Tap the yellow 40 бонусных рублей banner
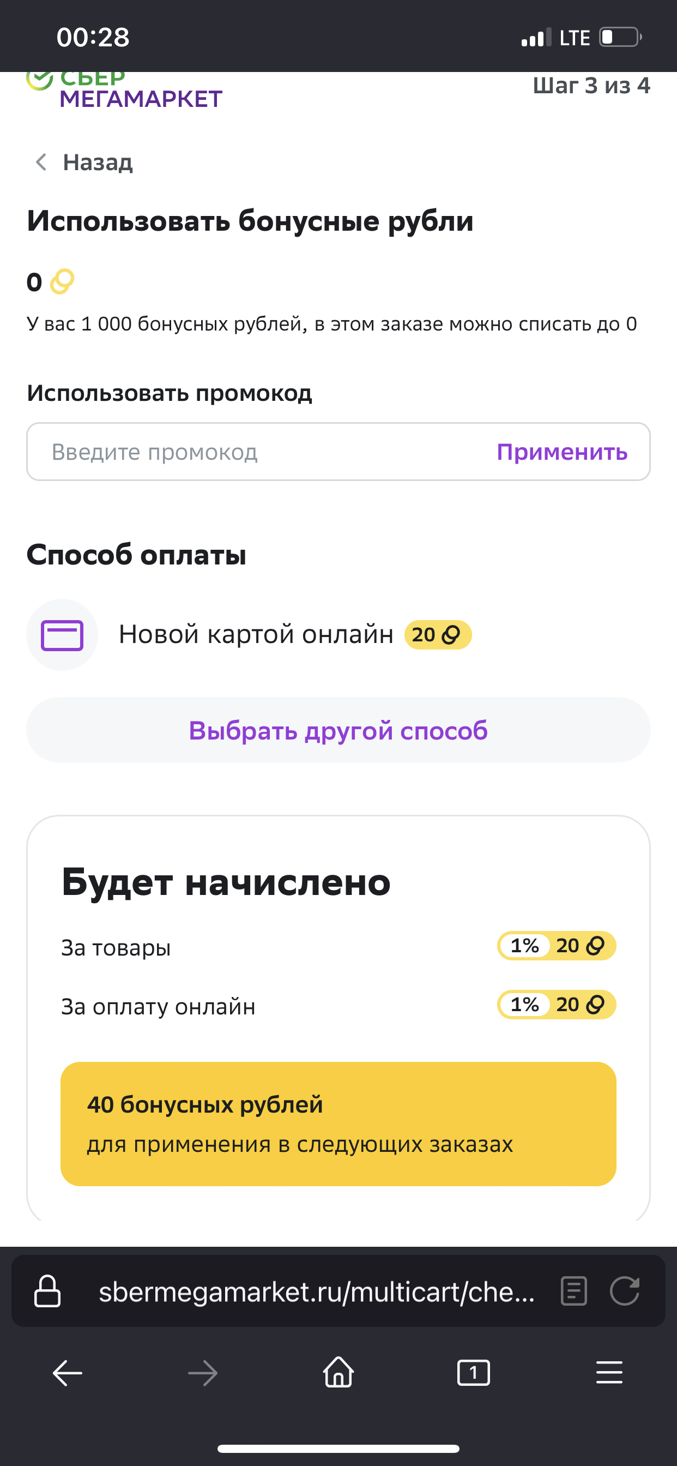This screenshot has width=677, height=1466. click(x=338, y=1124)
